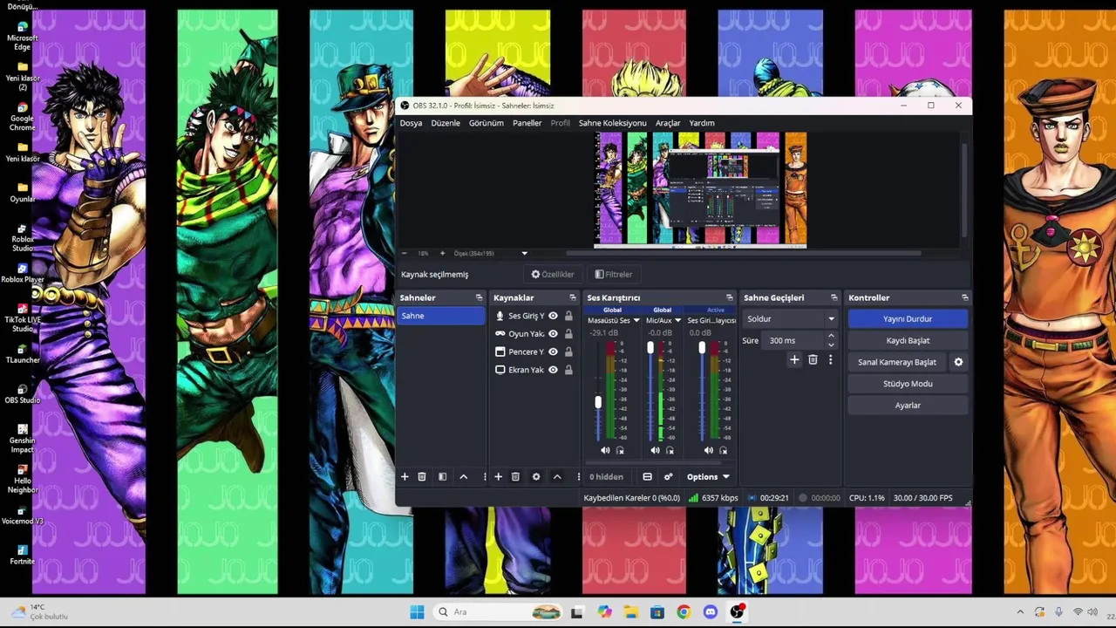Open Sahne Koleksiyonu menu
The height and width of the screenshot is (628, 1116).
[613, 123]
